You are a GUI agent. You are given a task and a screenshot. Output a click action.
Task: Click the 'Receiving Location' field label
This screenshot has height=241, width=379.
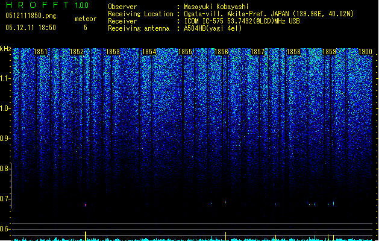pyautogui.click(x=140, y=14)
